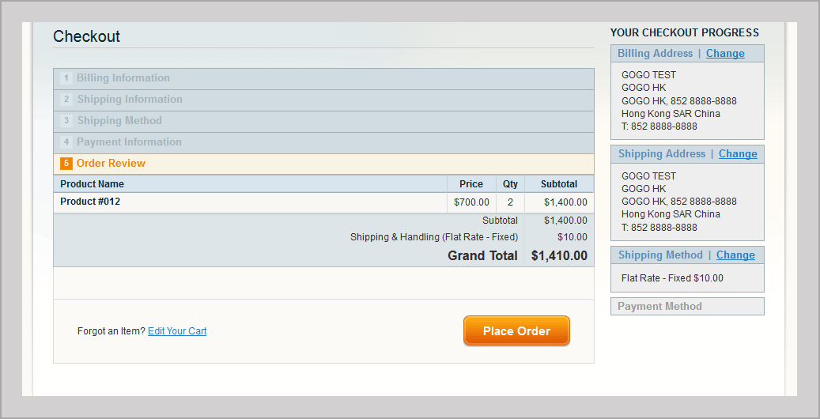The height and width of the screenshot is (419, 820).
Task: Change the Shipping Address
Action: (x=738, y=154)
